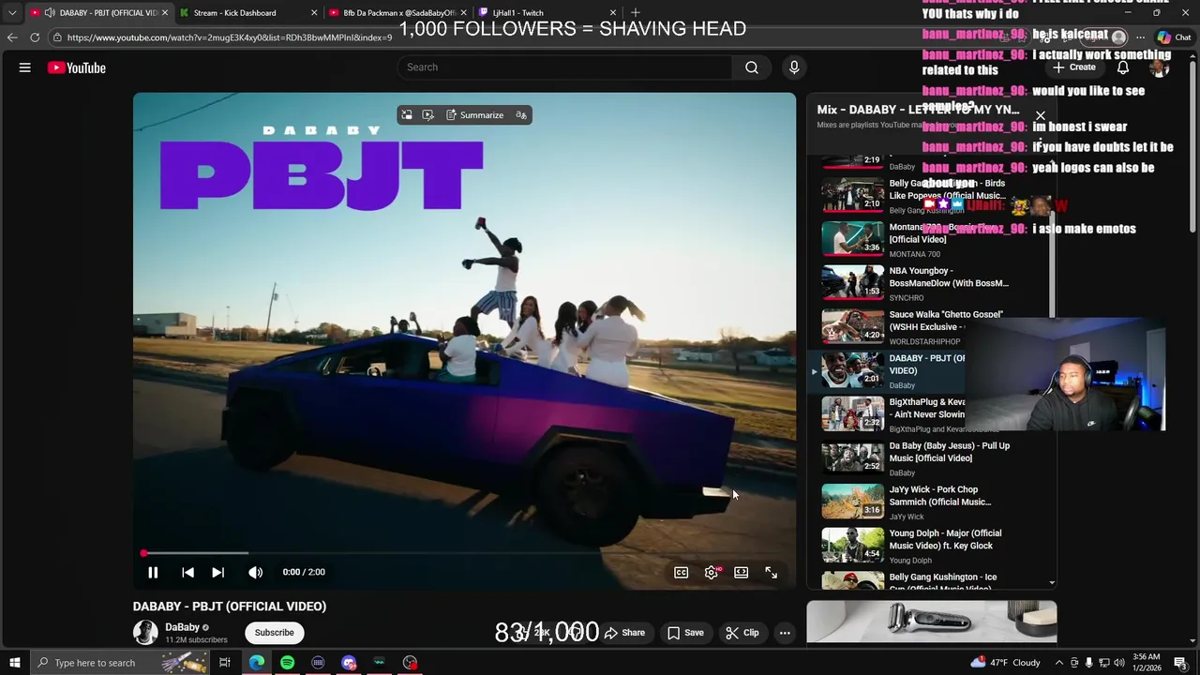Share the video
The width and height of the screenshot is (1200, 675).
point(624,633)
